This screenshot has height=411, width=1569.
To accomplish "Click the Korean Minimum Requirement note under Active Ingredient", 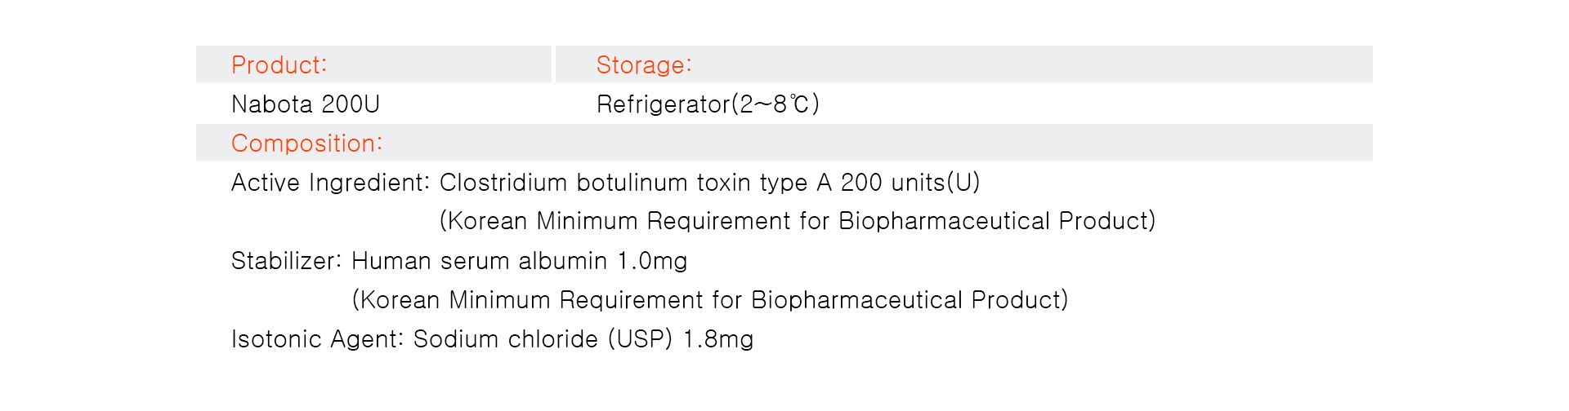I will click(797, 221).
